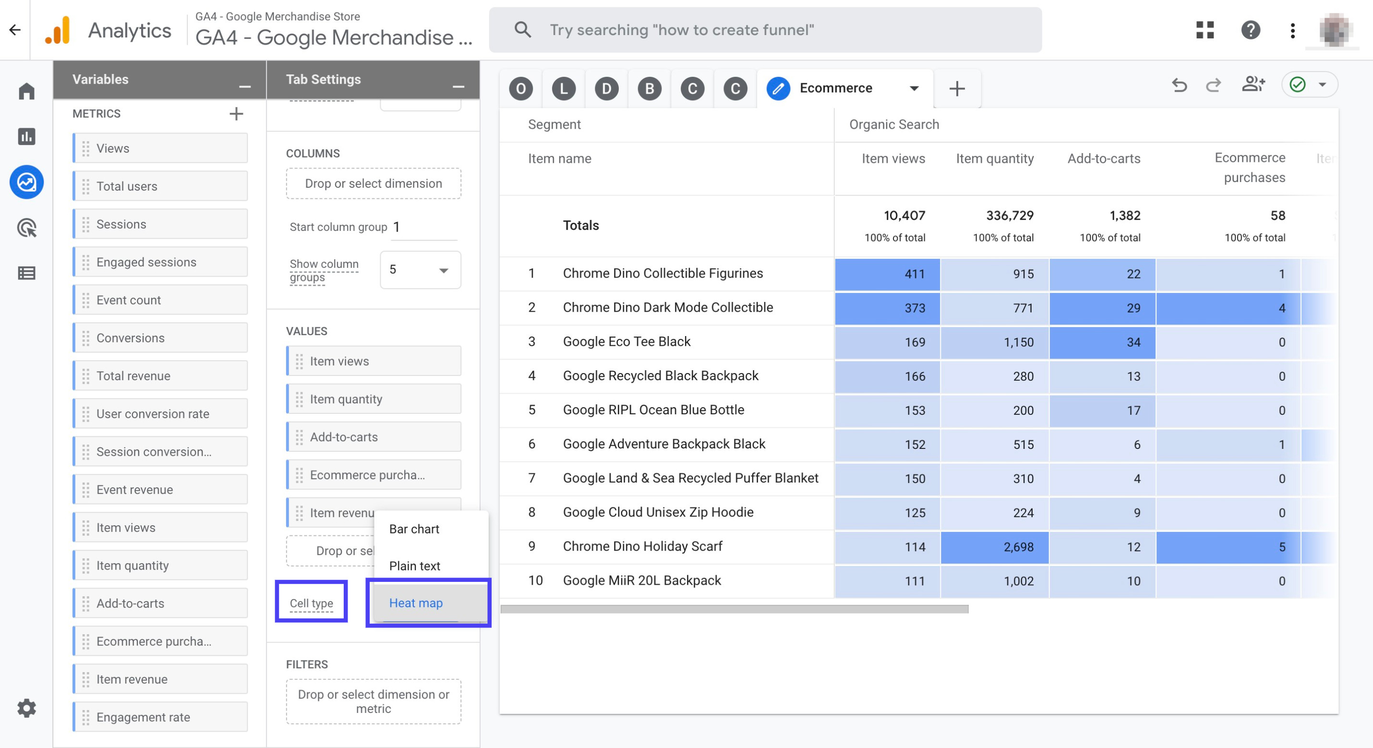
Task: Click the Analytics logo icon
Action: [x=58, y=30]
